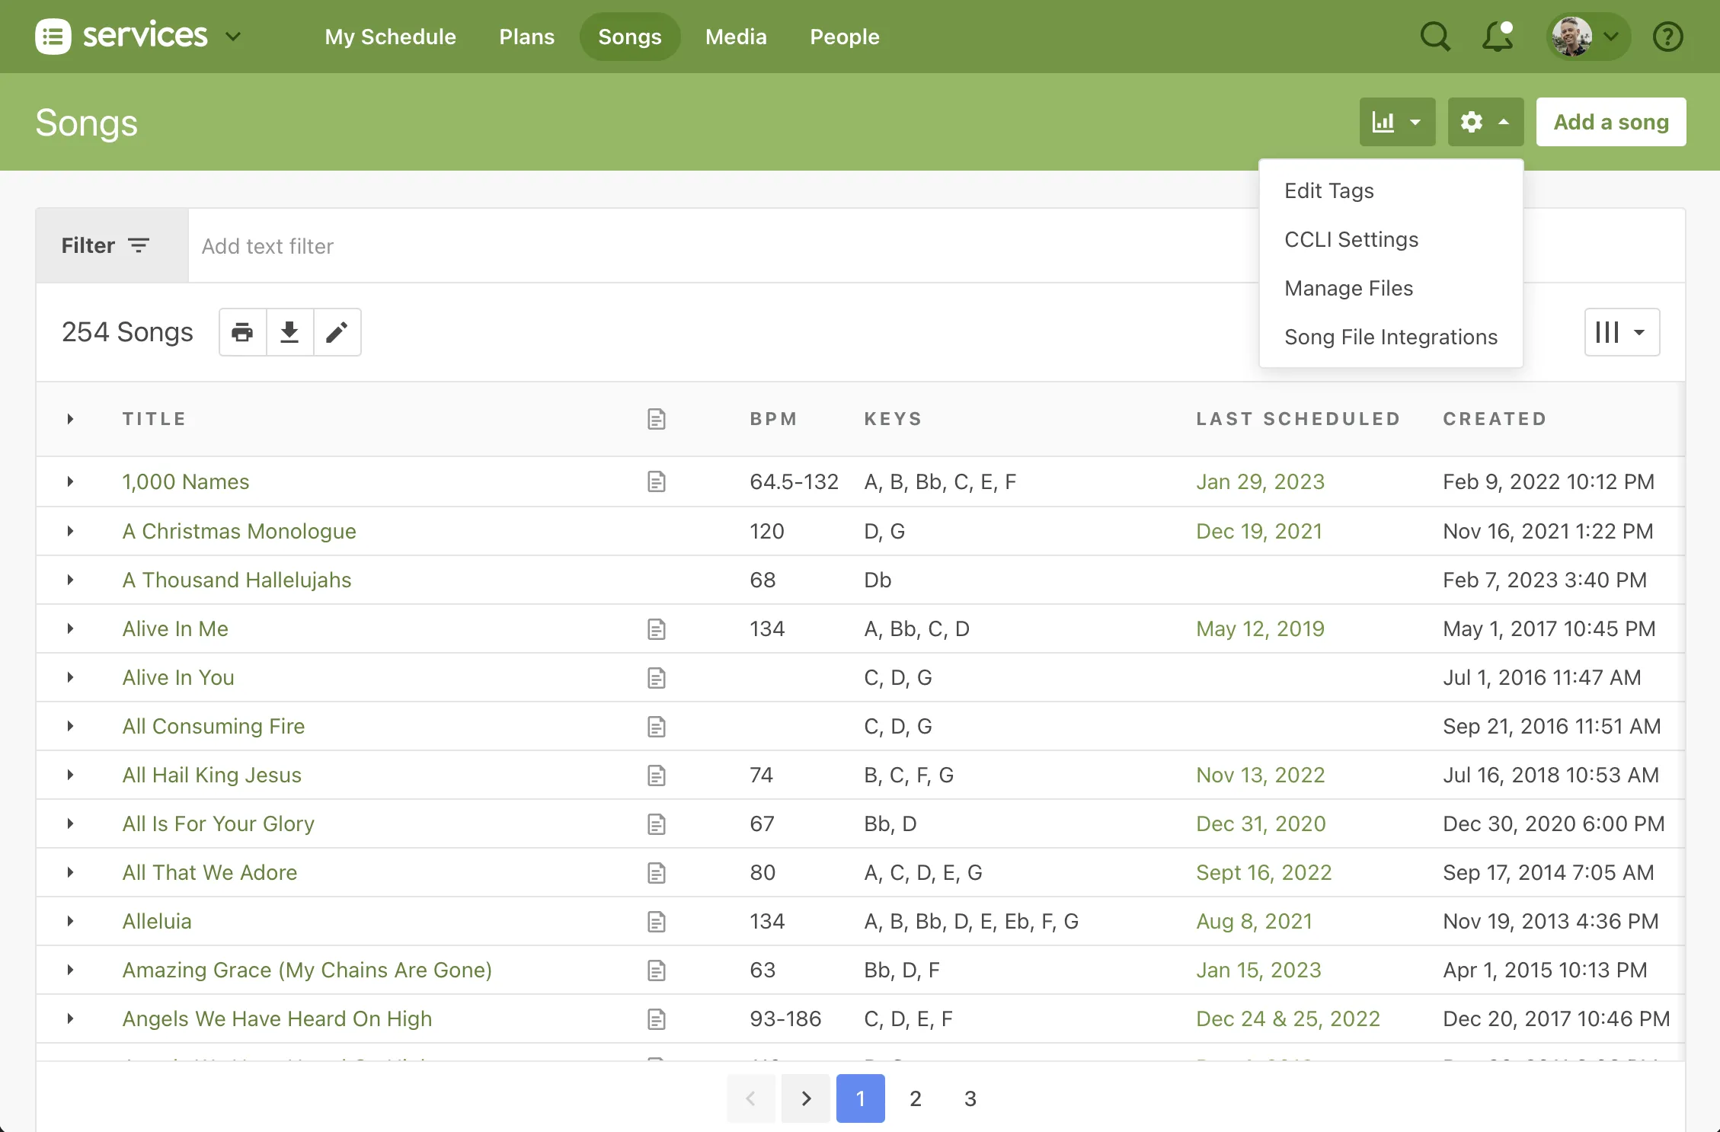Open the profile avatar dropdown
Screen dimensions: 1720x1132
pos(1587,37)
